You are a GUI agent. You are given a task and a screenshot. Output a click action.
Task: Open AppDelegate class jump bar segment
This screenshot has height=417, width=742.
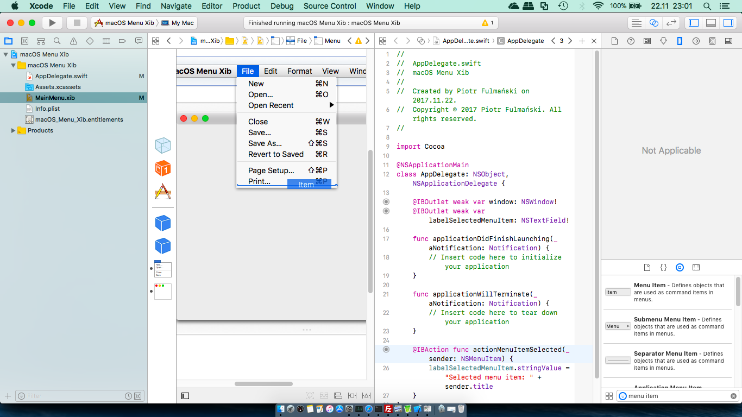point(520,41)
